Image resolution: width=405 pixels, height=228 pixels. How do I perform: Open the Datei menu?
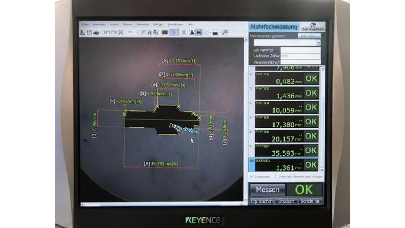pyautogui.click(x=85, y=25)
